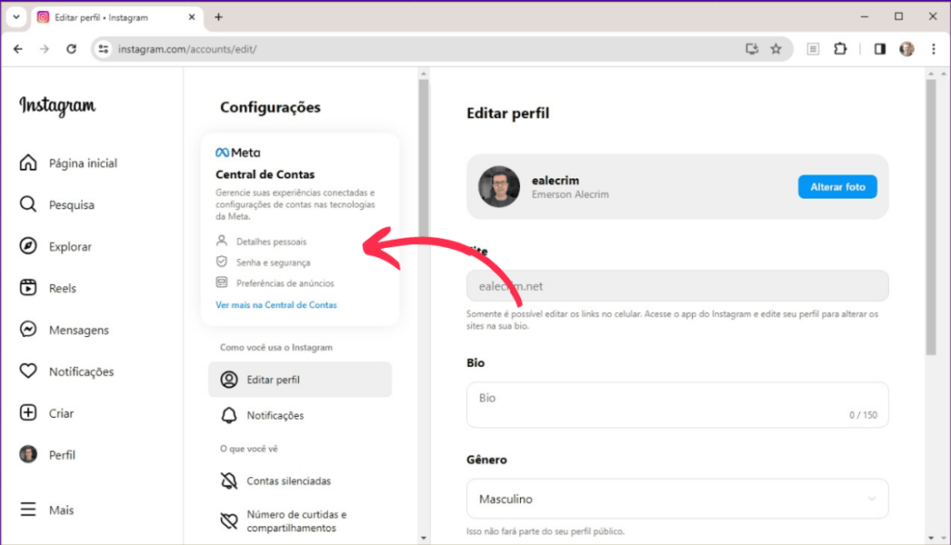951x545 pixels.
Task: Click Senha e segurança text
Action: [x=273, y=263]
